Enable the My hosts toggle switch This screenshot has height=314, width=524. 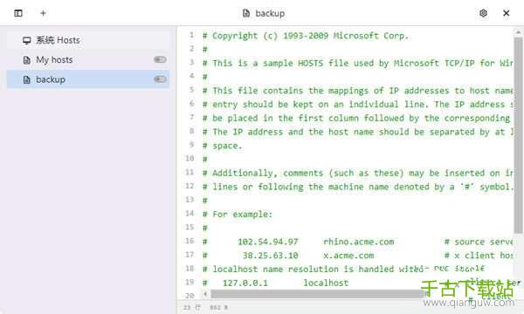pos(160,59)
